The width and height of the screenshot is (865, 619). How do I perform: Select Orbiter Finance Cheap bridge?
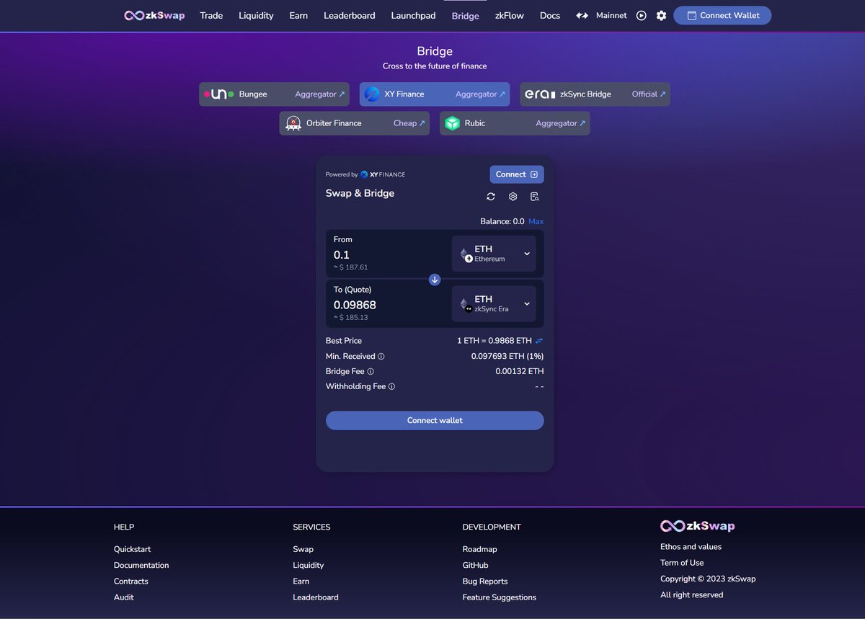(355, 123)
